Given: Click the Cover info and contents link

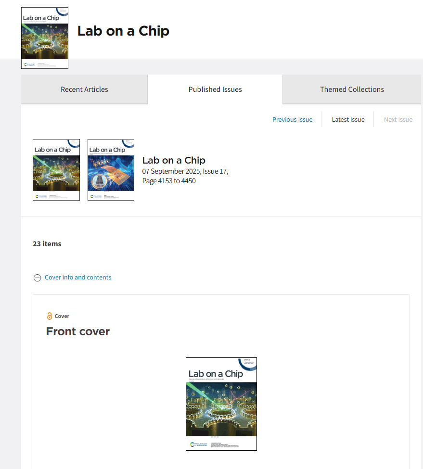Looking at the screenshot, I should tap(78, 277).
